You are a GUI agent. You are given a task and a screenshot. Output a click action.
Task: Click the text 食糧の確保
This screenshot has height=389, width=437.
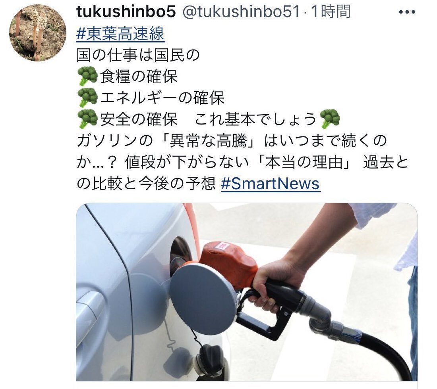(139, 76)
